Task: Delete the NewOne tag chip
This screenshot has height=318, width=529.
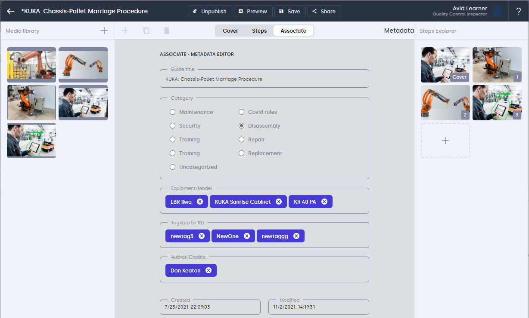Action: coord(247,236)
